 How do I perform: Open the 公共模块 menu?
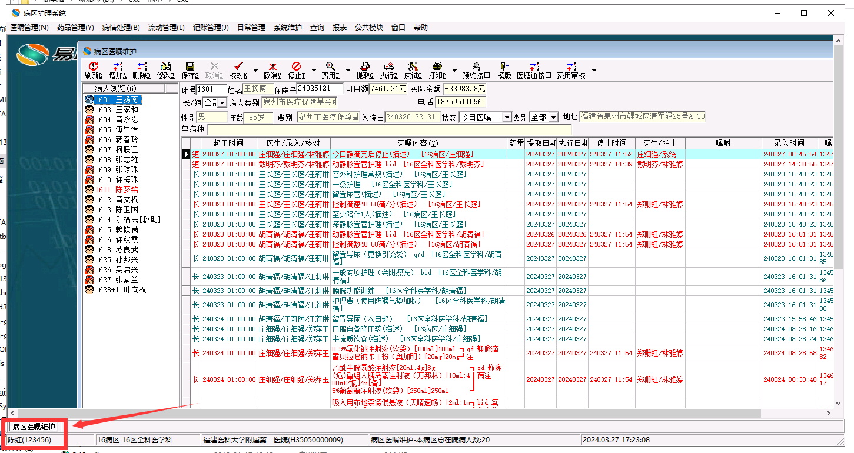click(369, 28)
